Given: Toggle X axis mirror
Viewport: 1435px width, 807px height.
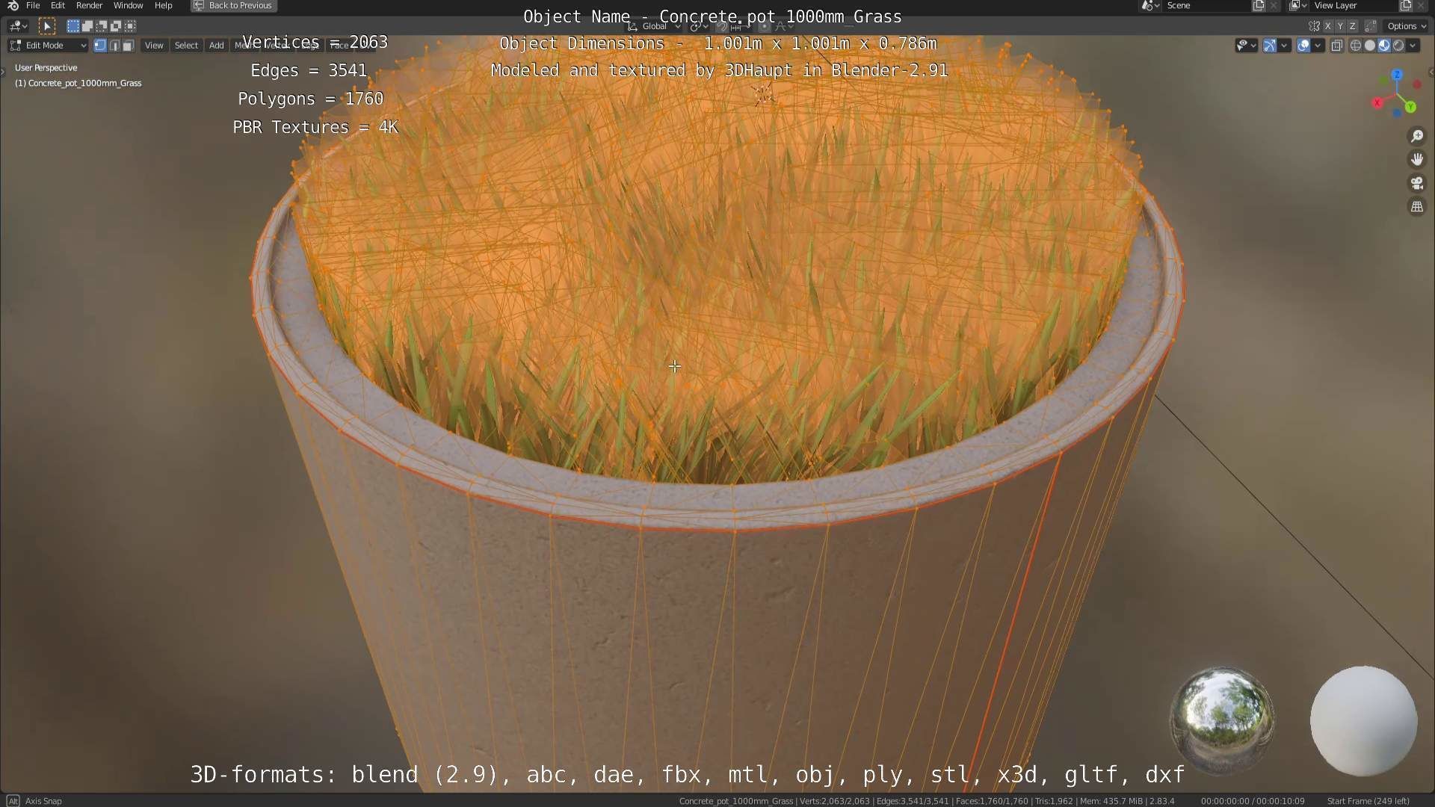Looking at the screenshot, I should point(1327,26).
